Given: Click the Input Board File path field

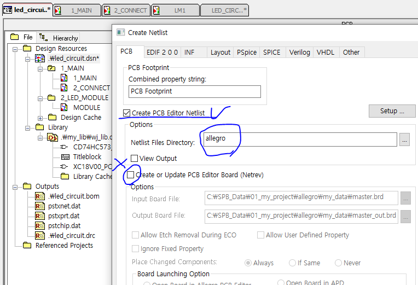Looking at the screenshot, I should 301,198.
